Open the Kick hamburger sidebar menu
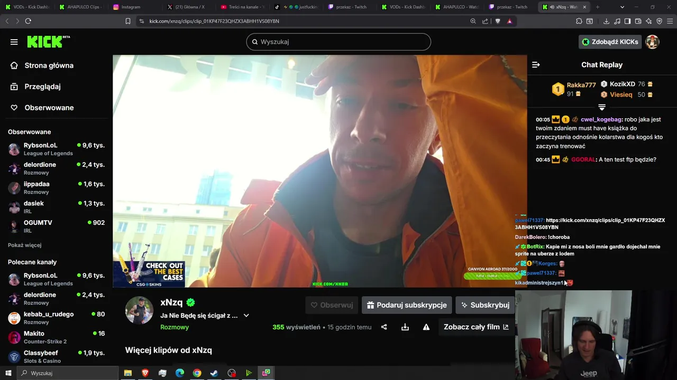 point(14,42)
